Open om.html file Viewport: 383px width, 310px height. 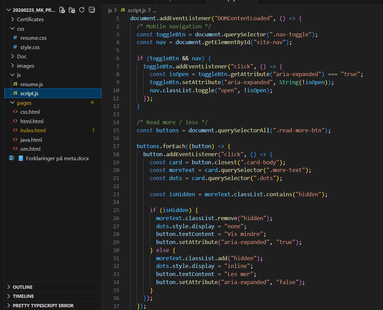click(30, 149)
